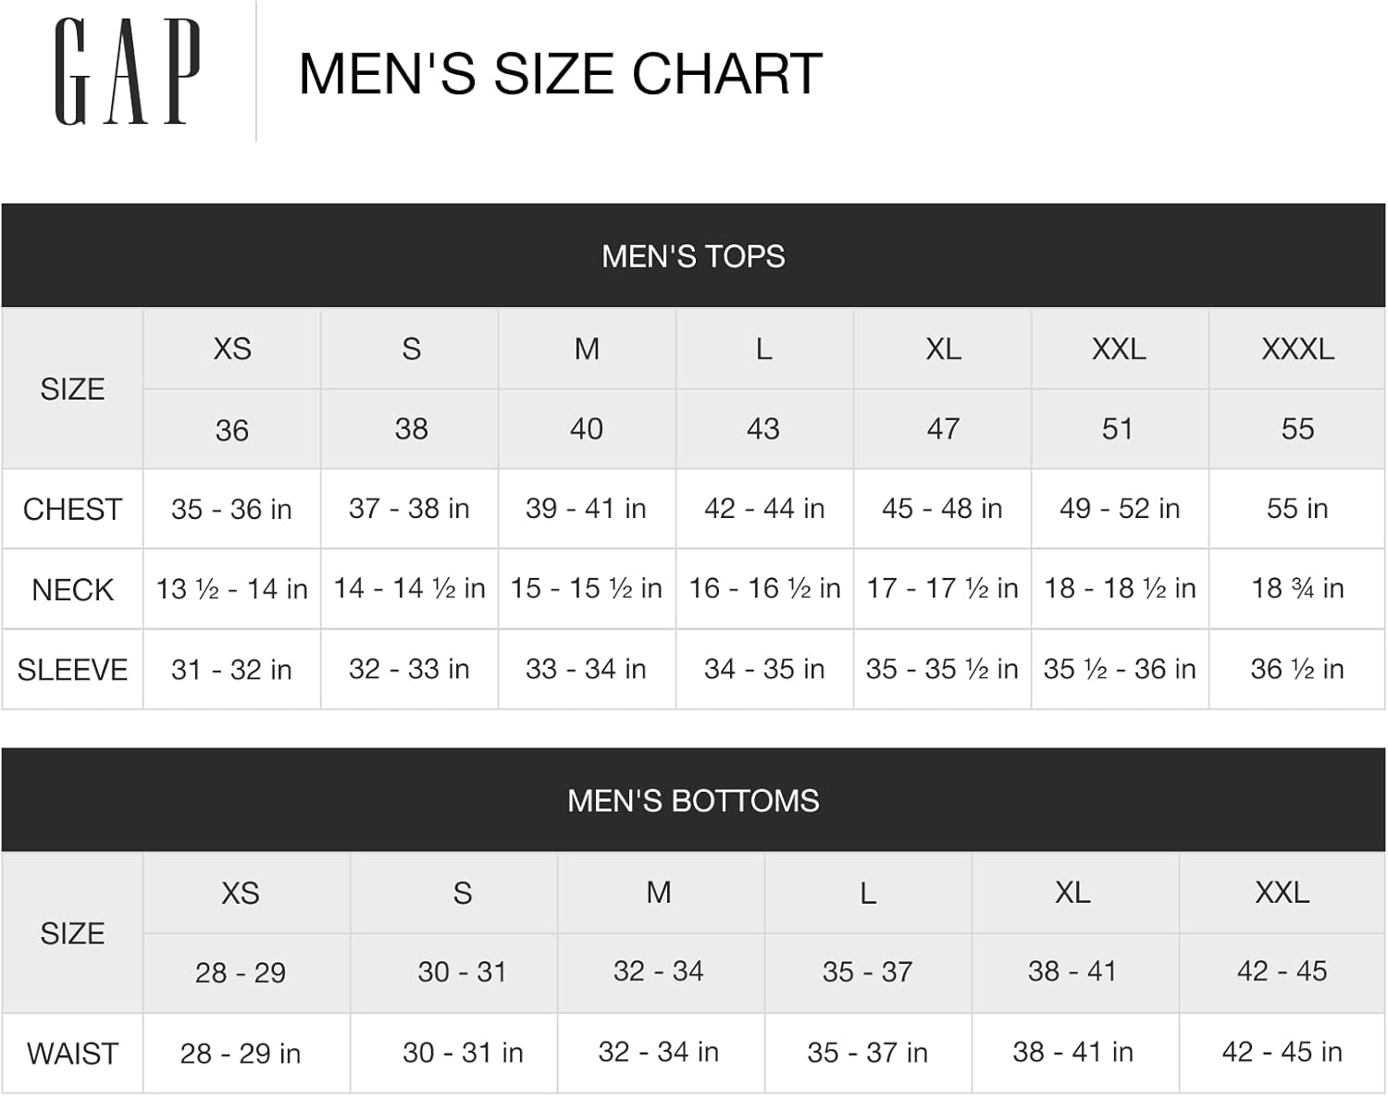Click the CHEST row label
This screenshot has width=1388, height=1097.
click(72, 510)
